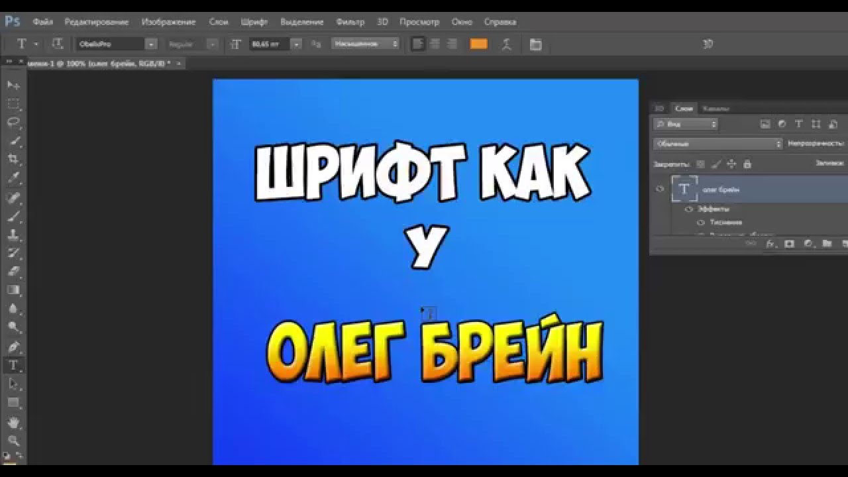The image size is (848, 477).
Task: Hide the олег брейн text layer
Action: point(660,189)
